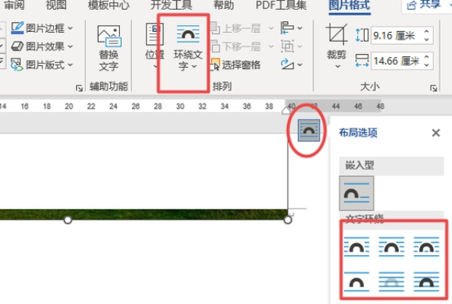Close the 布局选项 panel
The width and height of the screenshot is (452, 304).
tap(436, 133)
